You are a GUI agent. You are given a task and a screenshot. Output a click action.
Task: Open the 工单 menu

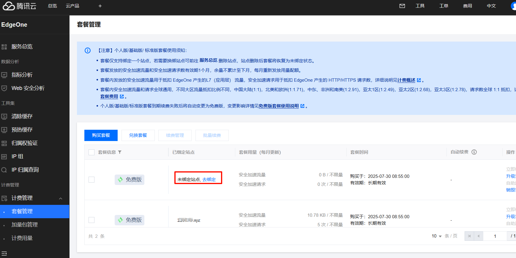444,6
